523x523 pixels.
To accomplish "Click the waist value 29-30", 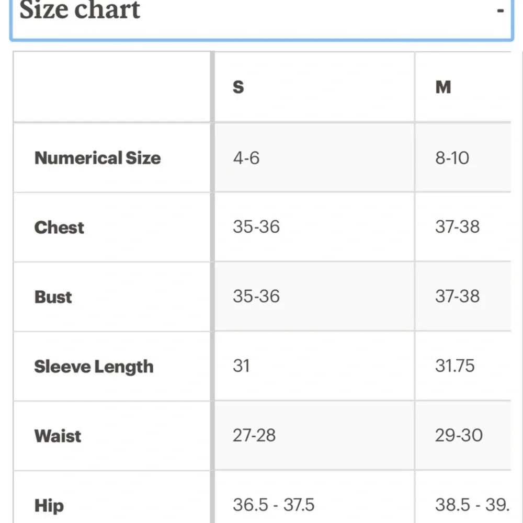I will click(x=459, y=435).
